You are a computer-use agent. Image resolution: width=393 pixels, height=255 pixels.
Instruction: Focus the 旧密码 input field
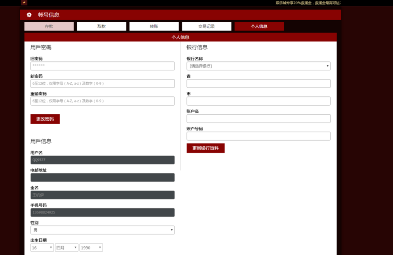103,66
